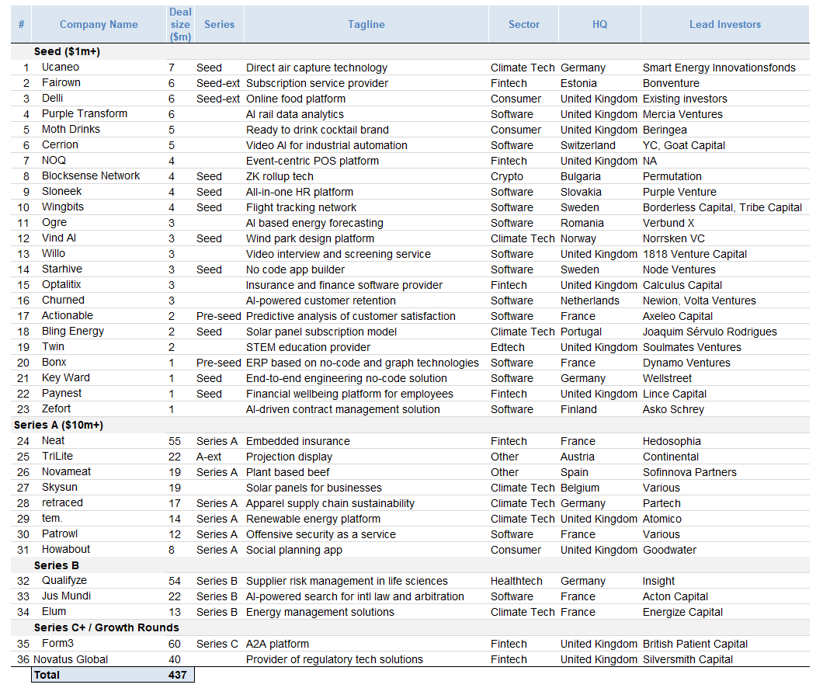Screen dimensions: 816x695
Task: Click the "Fairown" company cell
Action: 61,83
